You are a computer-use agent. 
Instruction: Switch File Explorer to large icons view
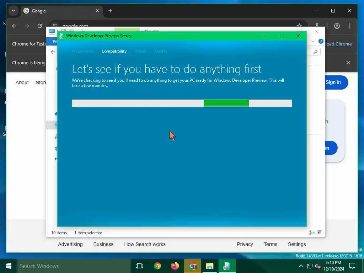pyautogui.click(x=320, y=232)
